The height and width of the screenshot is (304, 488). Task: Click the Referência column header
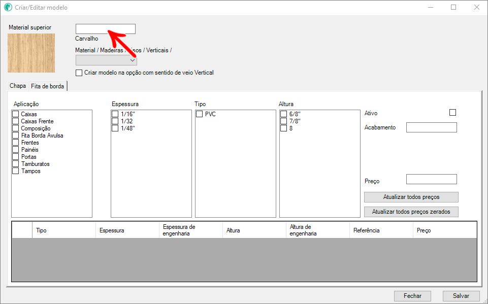381,230
